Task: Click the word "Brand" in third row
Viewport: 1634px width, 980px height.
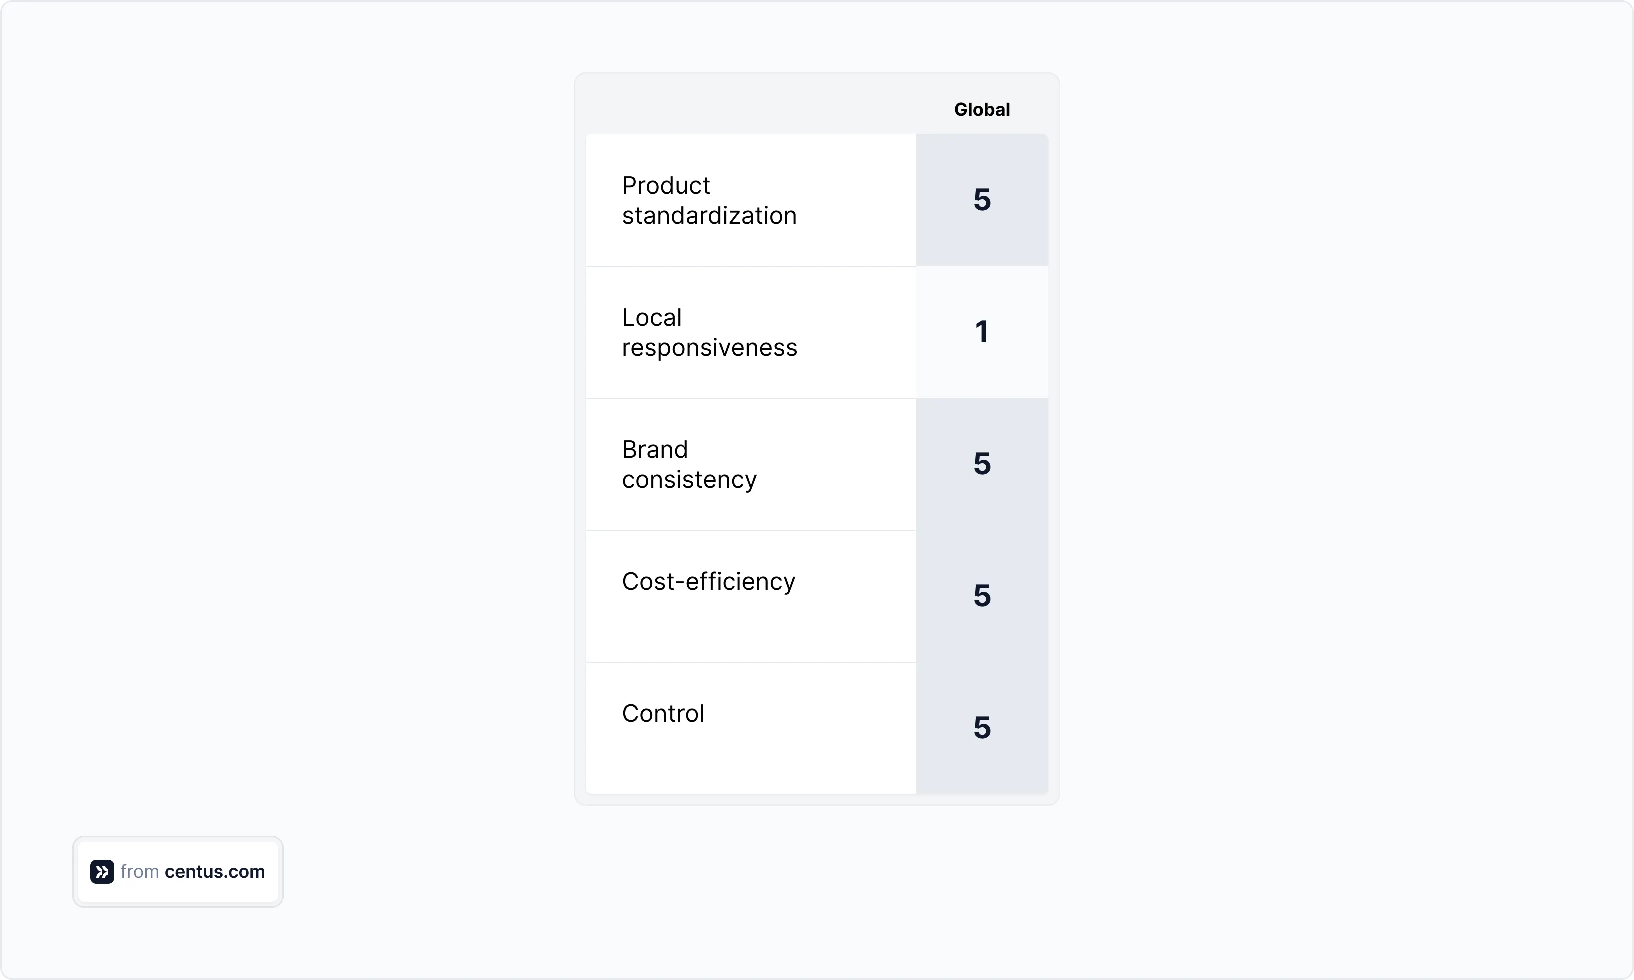Action: click(655, 450)
